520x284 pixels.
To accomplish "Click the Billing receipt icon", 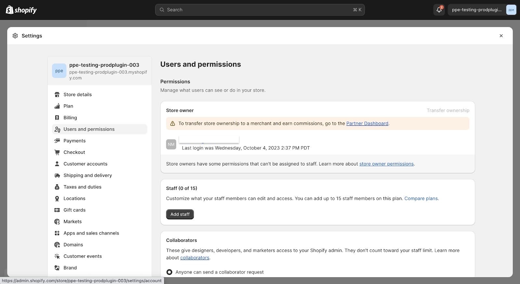I will (57, 118).
